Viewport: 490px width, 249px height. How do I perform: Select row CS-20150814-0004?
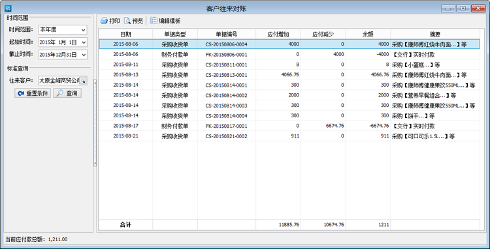click(289, 115)
